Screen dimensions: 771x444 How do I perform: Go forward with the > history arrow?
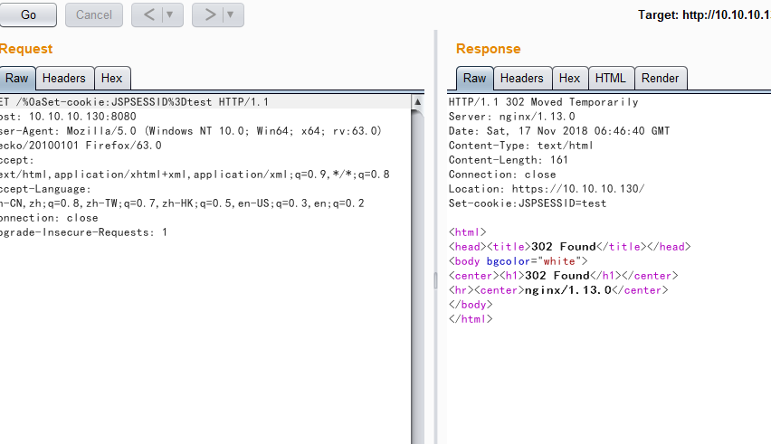point(209,14)
